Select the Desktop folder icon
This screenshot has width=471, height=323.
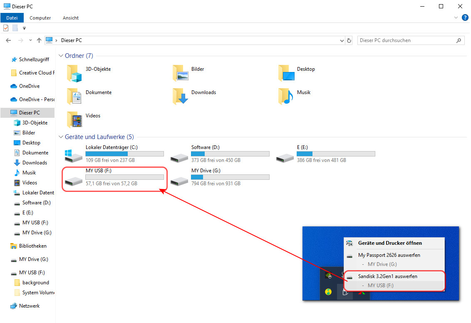click(x=286, y=73)
